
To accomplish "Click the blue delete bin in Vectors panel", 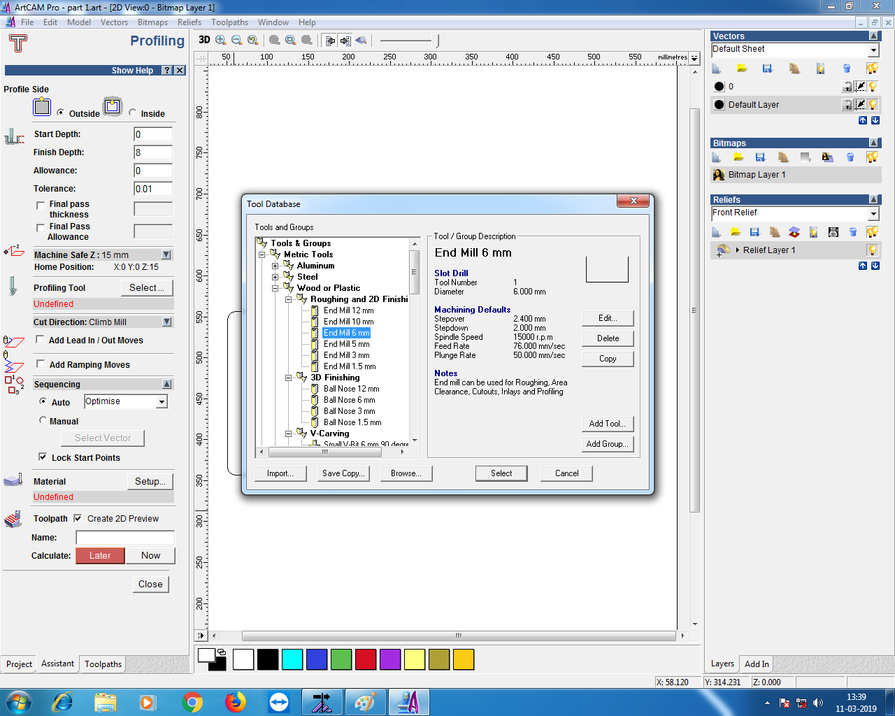I will [x=847, y=69].
